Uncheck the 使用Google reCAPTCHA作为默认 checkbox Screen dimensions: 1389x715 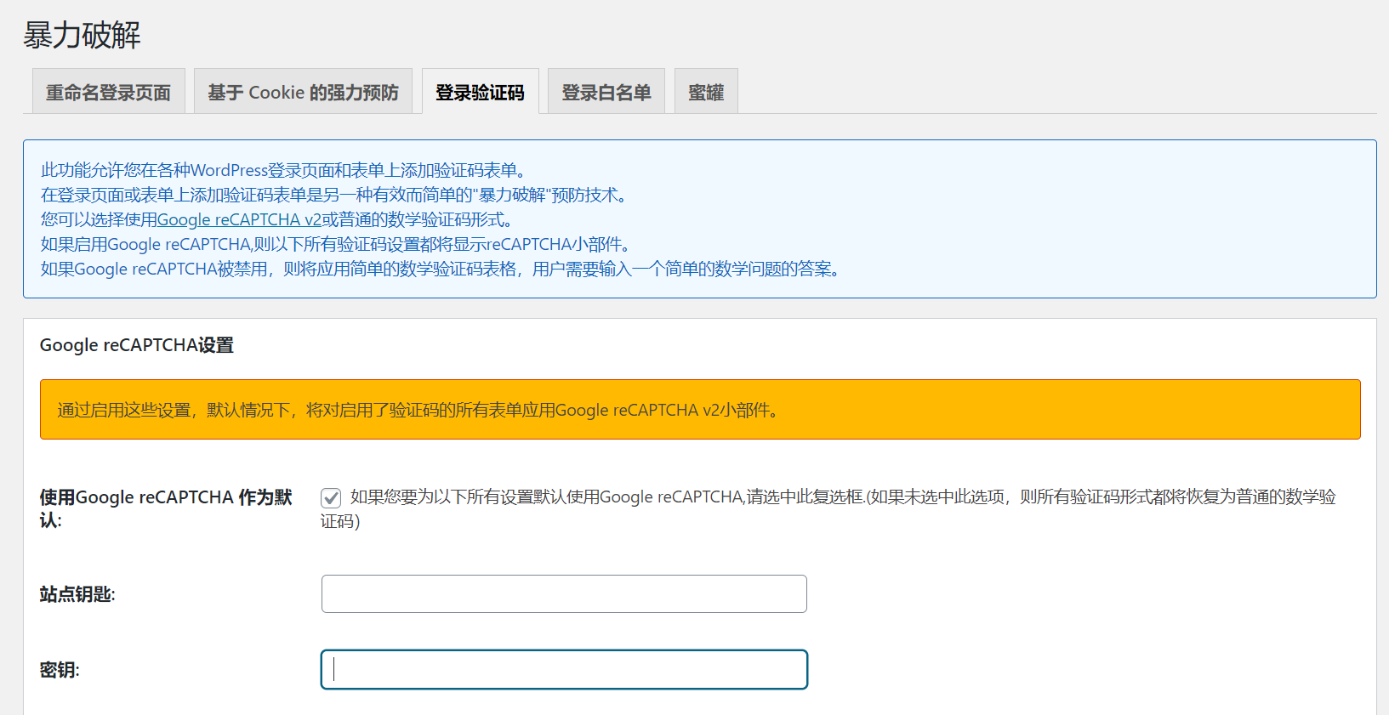click(331, 498)
